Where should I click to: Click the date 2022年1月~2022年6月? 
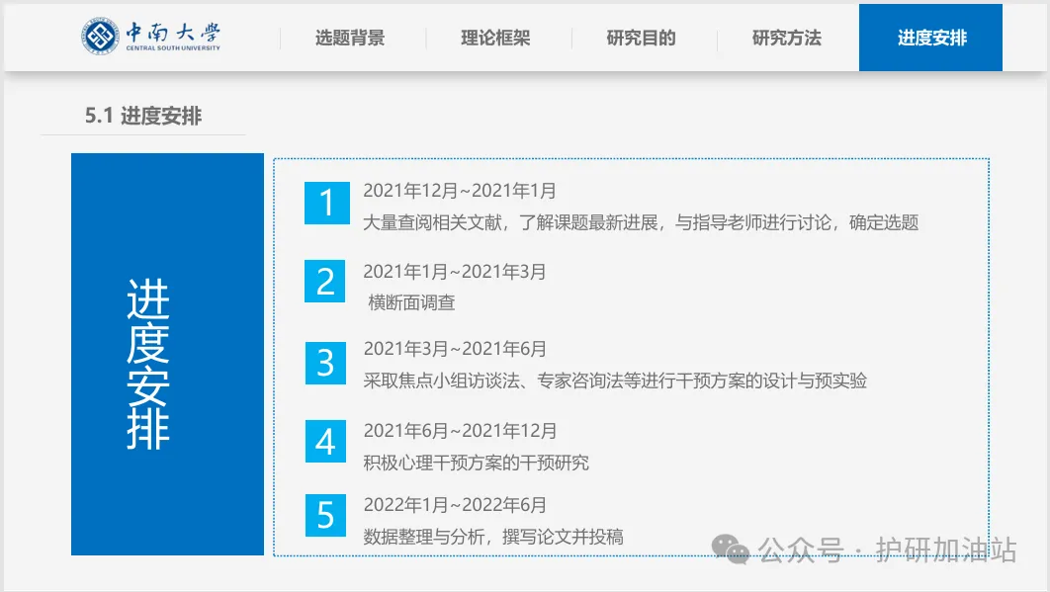point(455,505)
